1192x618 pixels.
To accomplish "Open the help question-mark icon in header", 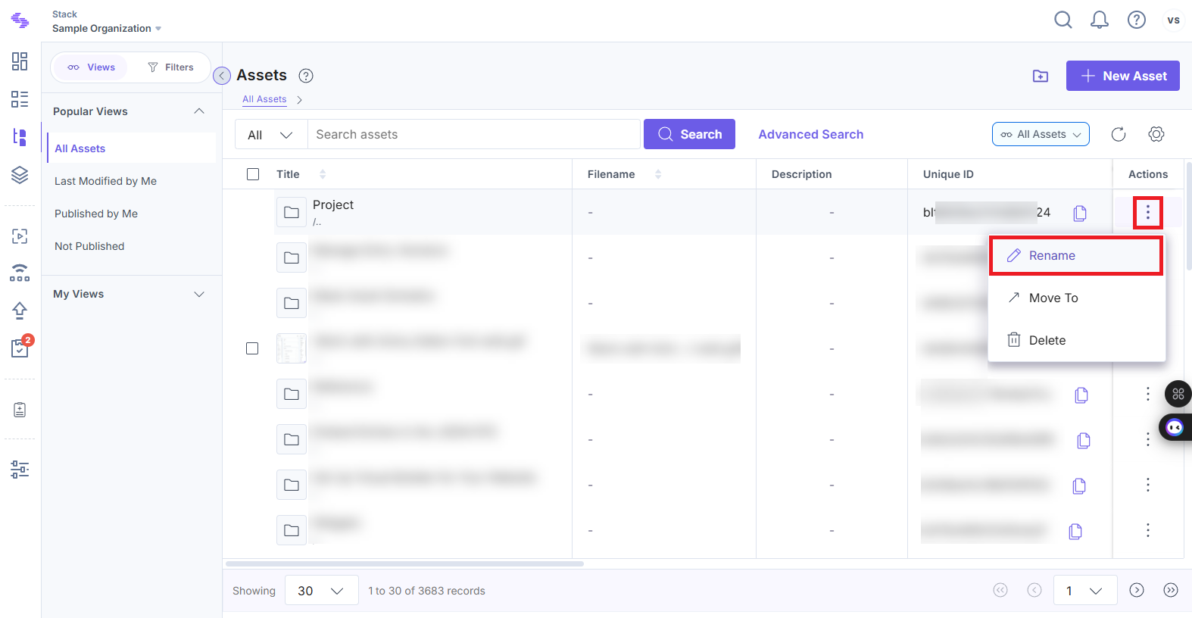I will click(1137, 20).
